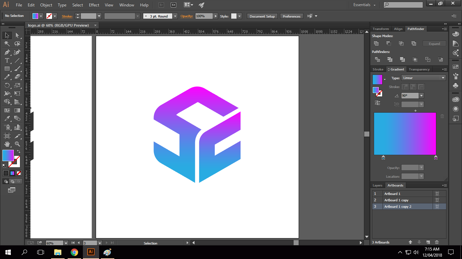Select Artboard 1 copy row
The width and height of the screenshot is (462, 259).
coord(409,200)
